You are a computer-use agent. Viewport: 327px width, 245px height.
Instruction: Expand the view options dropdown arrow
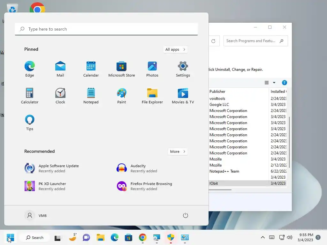274,83
